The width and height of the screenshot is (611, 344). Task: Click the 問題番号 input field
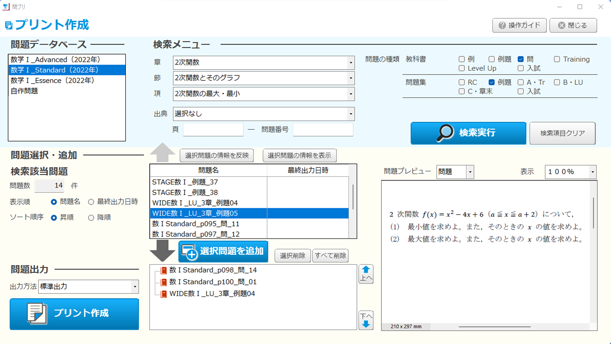[323, 130]
